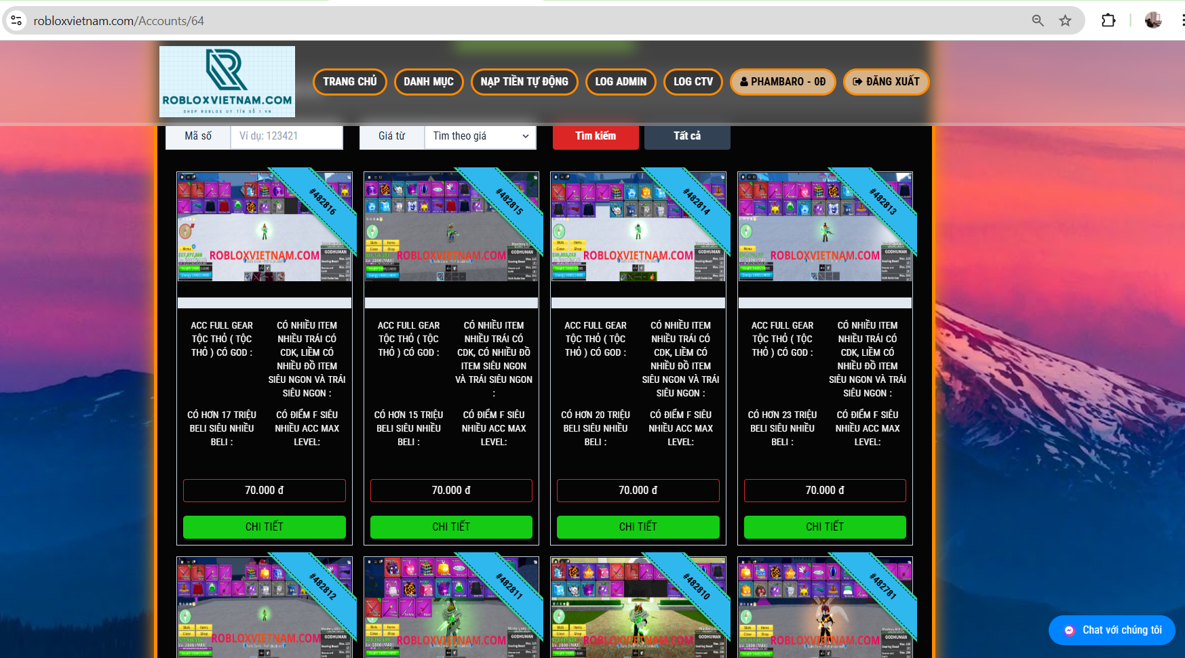Click the zoom magnifier icon in address bar
This screenshot has height=658, width=1185.
[x=1038, y=21]
